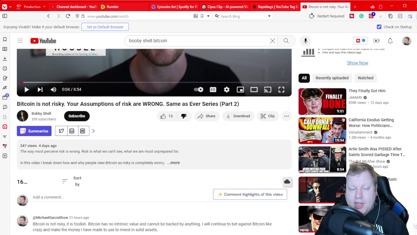Start voice search with microphone
Viewport: 417px width, 235px height.
[x=306, y=41]
